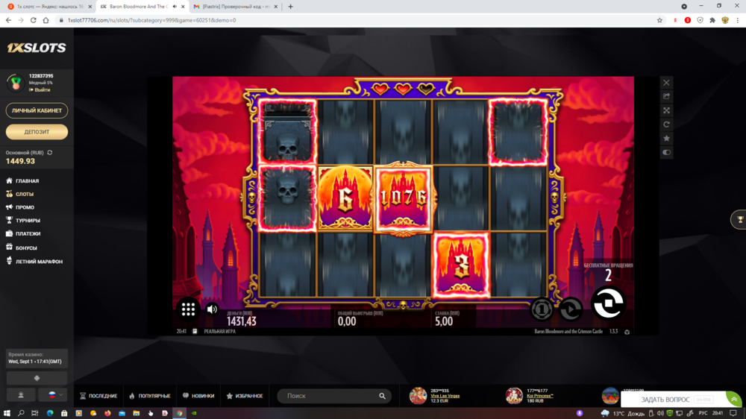The image size is (746, 419).
Task: Go to the browser home page
Action: (46, 20)
